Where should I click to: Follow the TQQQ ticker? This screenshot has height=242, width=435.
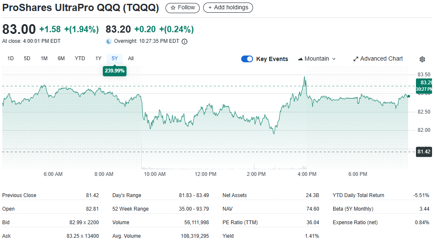[182, 8]
